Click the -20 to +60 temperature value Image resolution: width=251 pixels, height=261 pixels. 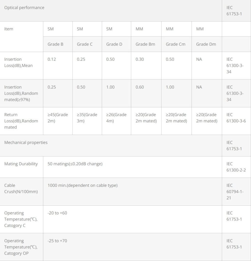[x=57, y=213]
